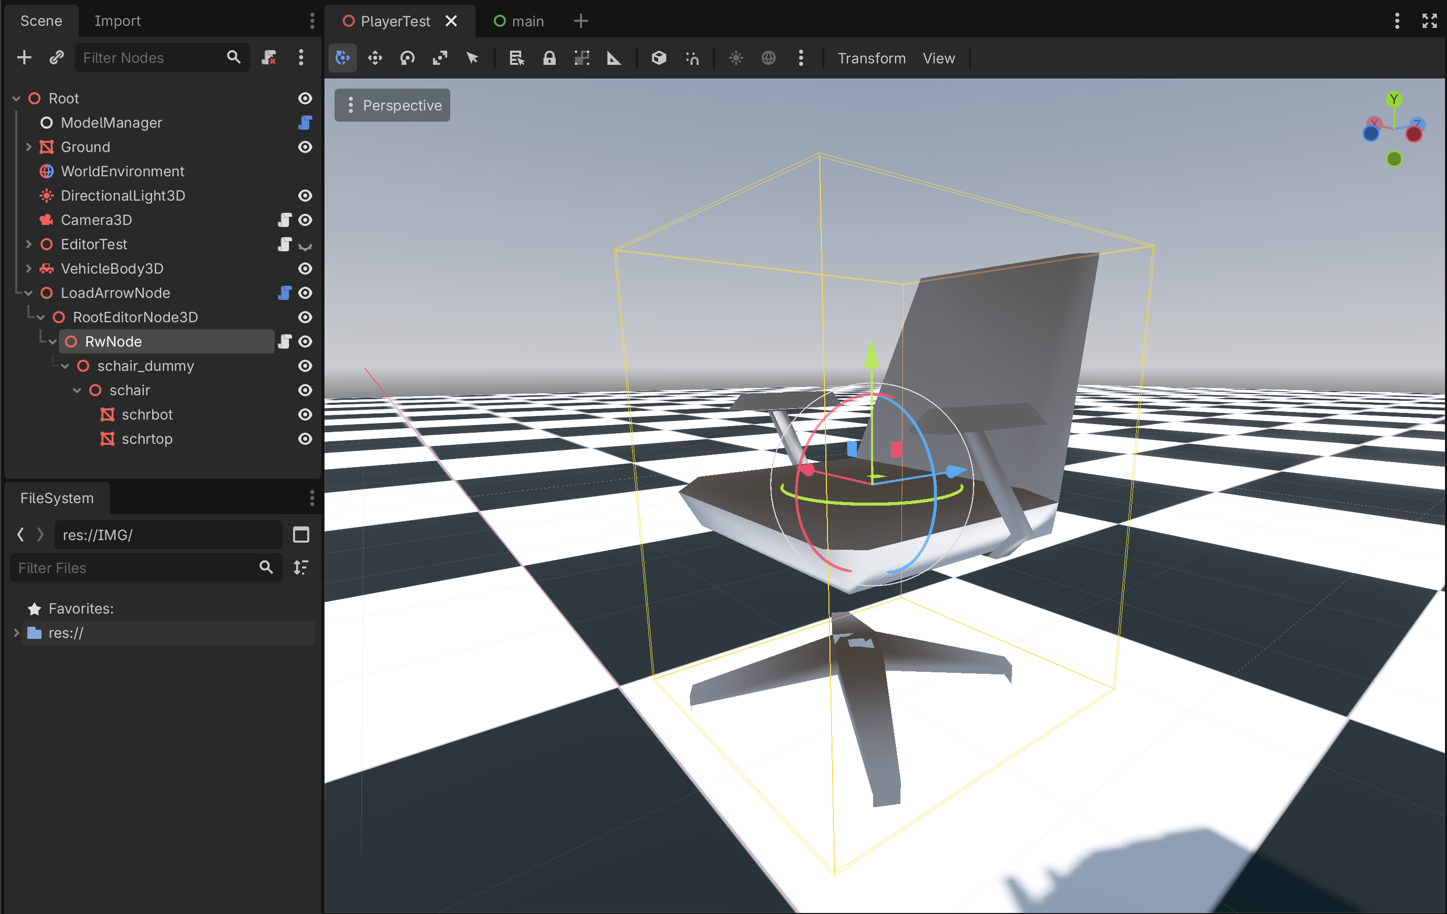This screenshot has width=1447, height=914.
Task: Click the Add Child Node plus icon
Action: pos(24,57)
